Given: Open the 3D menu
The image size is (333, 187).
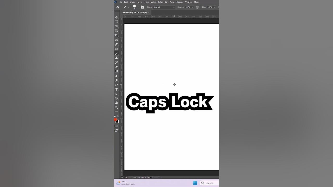Looking at the screenshot, I should point(166,2).
